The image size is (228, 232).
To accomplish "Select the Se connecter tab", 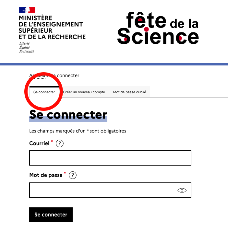I will (x=44, y=92).
